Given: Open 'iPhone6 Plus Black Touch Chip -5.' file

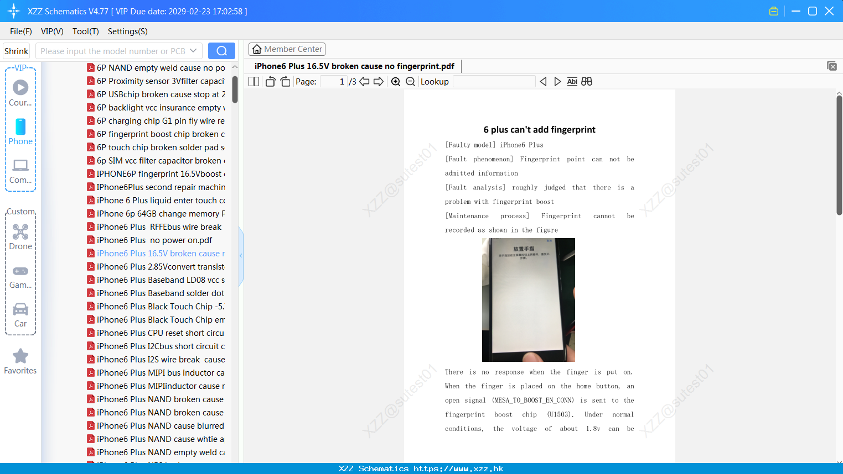Looking at the screenshot, I should (x=156, y=307).
